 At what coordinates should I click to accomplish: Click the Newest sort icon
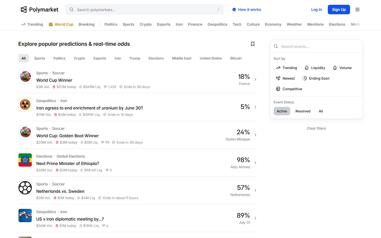pyautogui.click(x=278, y=78)
